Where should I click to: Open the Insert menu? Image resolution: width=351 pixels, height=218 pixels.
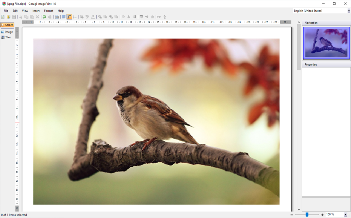pyautogui.click(x=36, y=11)
